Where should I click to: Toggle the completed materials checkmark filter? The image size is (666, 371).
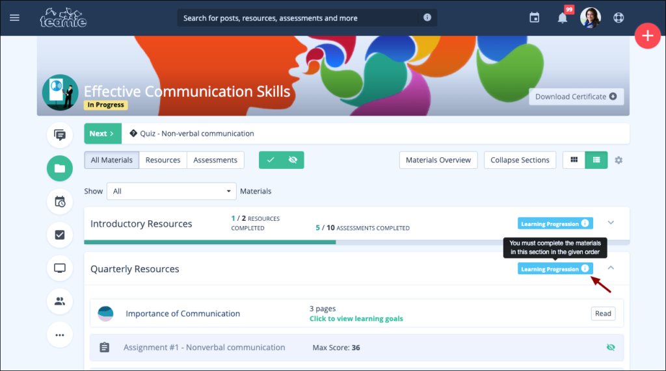click(x=271, y=160)
